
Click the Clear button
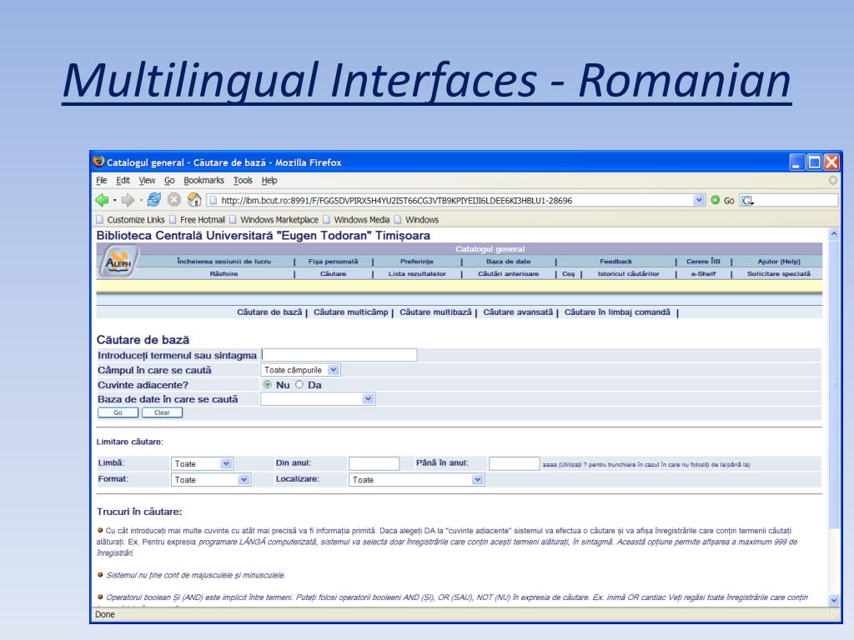click(x=162, y=412)
